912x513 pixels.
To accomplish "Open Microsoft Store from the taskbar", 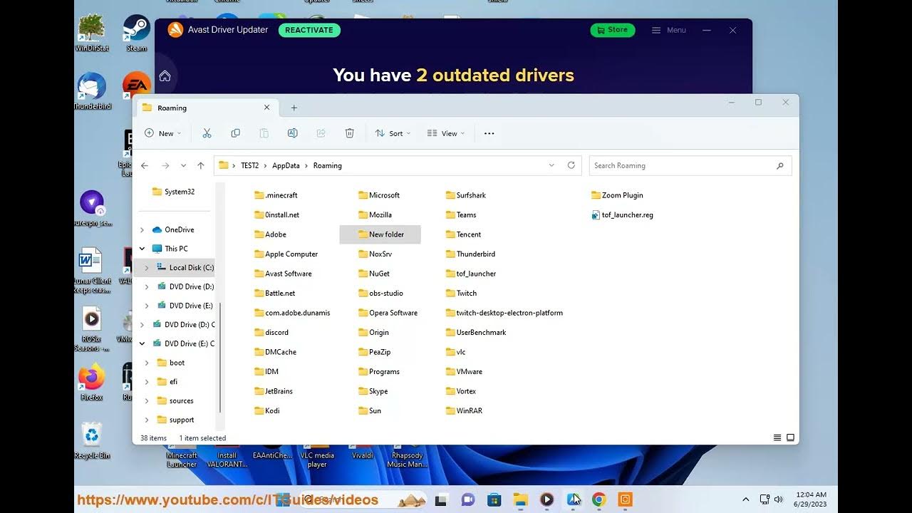I will 494,499.
